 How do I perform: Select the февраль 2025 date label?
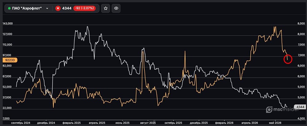click(72, 123)
